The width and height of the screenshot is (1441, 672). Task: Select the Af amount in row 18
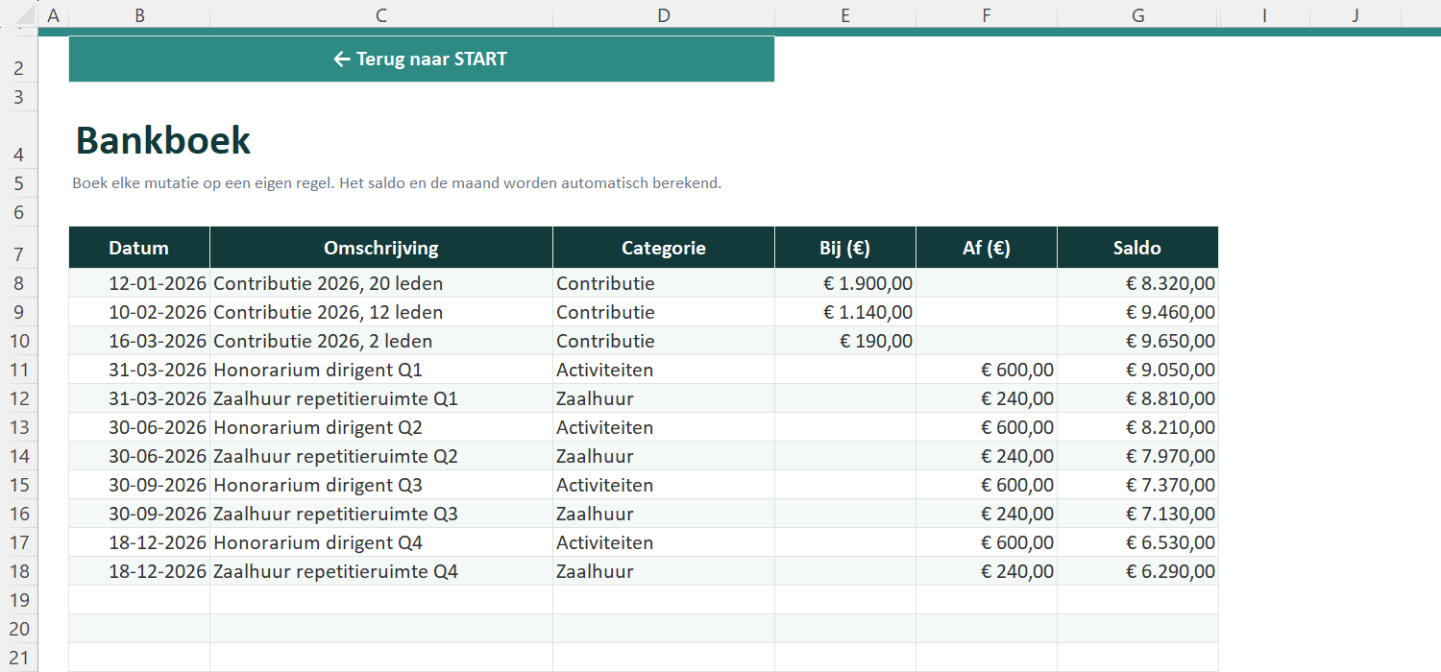pos(987,571)
